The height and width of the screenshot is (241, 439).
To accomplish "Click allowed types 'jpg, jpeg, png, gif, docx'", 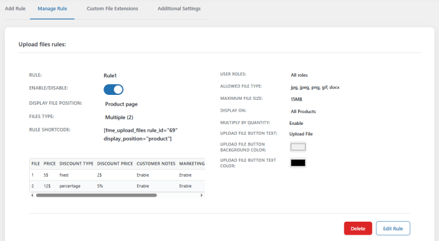I will pyautogui.click(x=315, y=87).
